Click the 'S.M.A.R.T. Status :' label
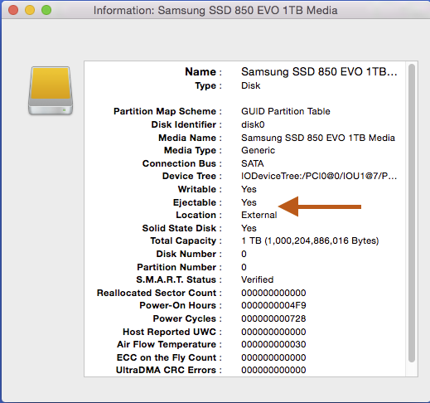 point(179,279)
